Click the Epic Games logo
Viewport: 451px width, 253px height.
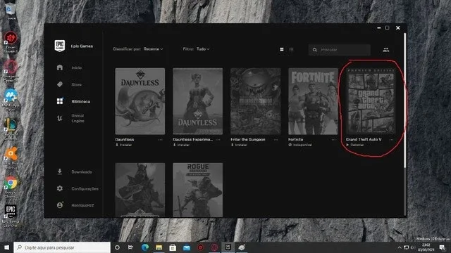pyautogui.click(x=60, y=46)
